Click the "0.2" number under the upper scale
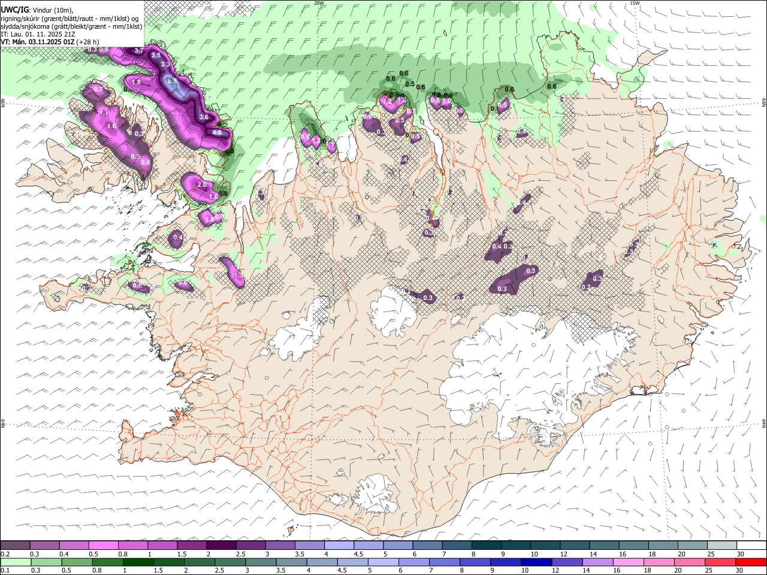The image size is (767, 575). pyautogui.click(x=5, y=554)
